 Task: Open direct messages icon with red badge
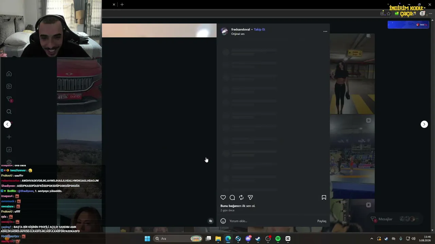(x=9, y=99)
